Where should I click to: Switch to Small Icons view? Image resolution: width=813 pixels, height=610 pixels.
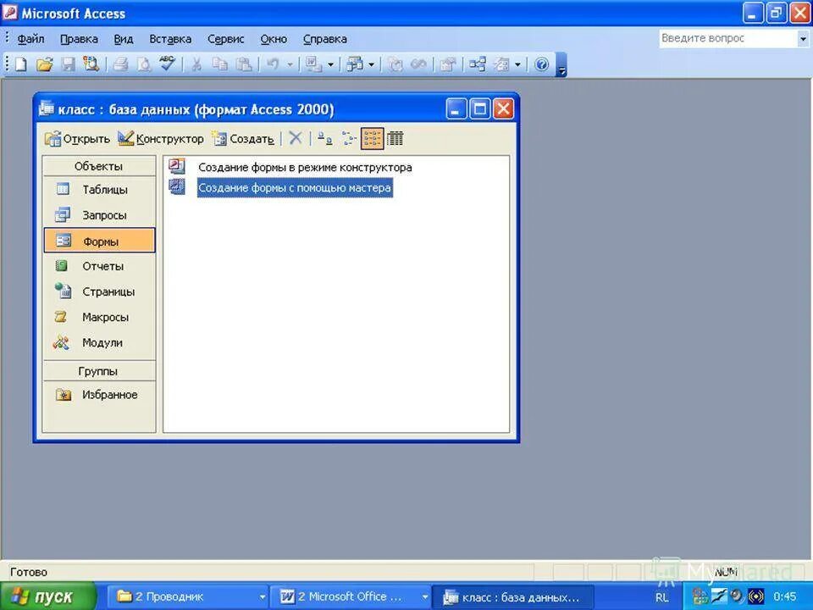pos(349,138)
